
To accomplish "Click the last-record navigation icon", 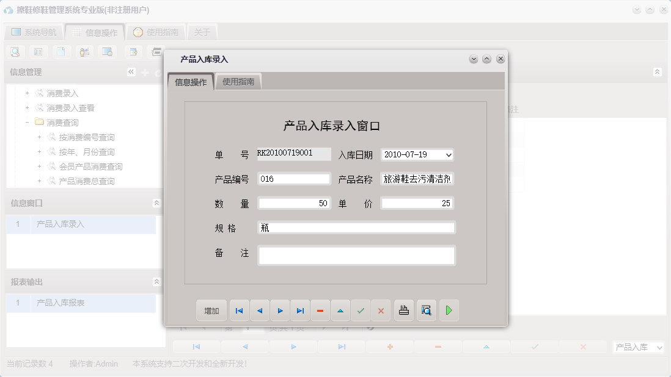I will [300, 311].
